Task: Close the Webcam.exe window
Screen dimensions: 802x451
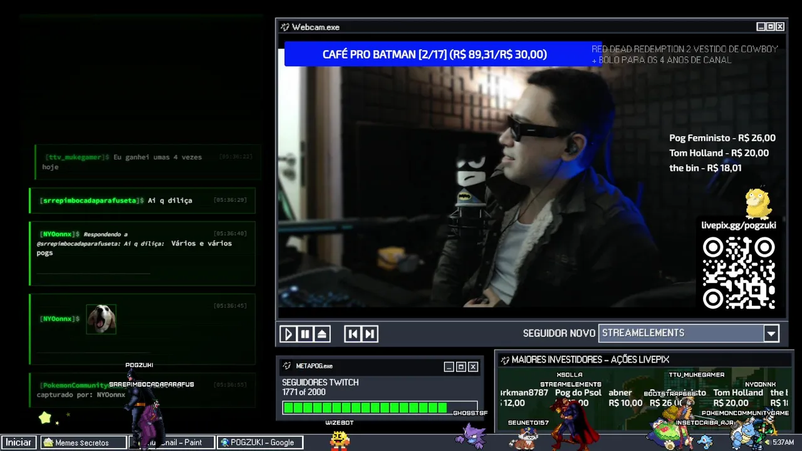Action: [x=780, y=27]
